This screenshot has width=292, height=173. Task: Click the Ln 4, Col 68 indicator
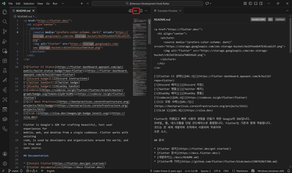coord(191,171)
